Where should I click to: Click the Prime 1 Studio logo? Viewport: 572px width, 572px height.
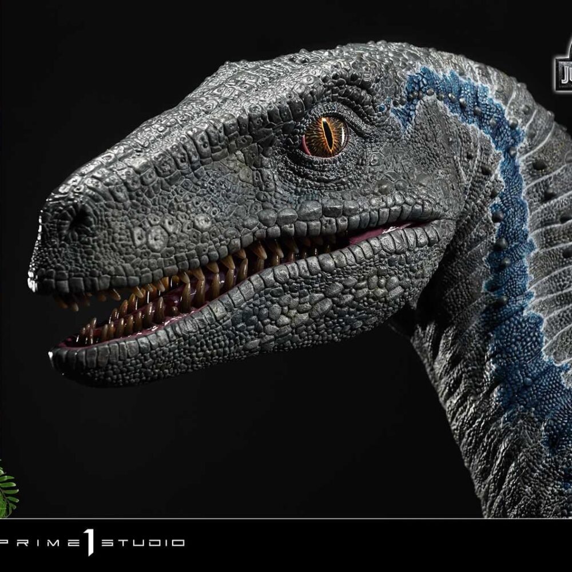tap(92, 542)
